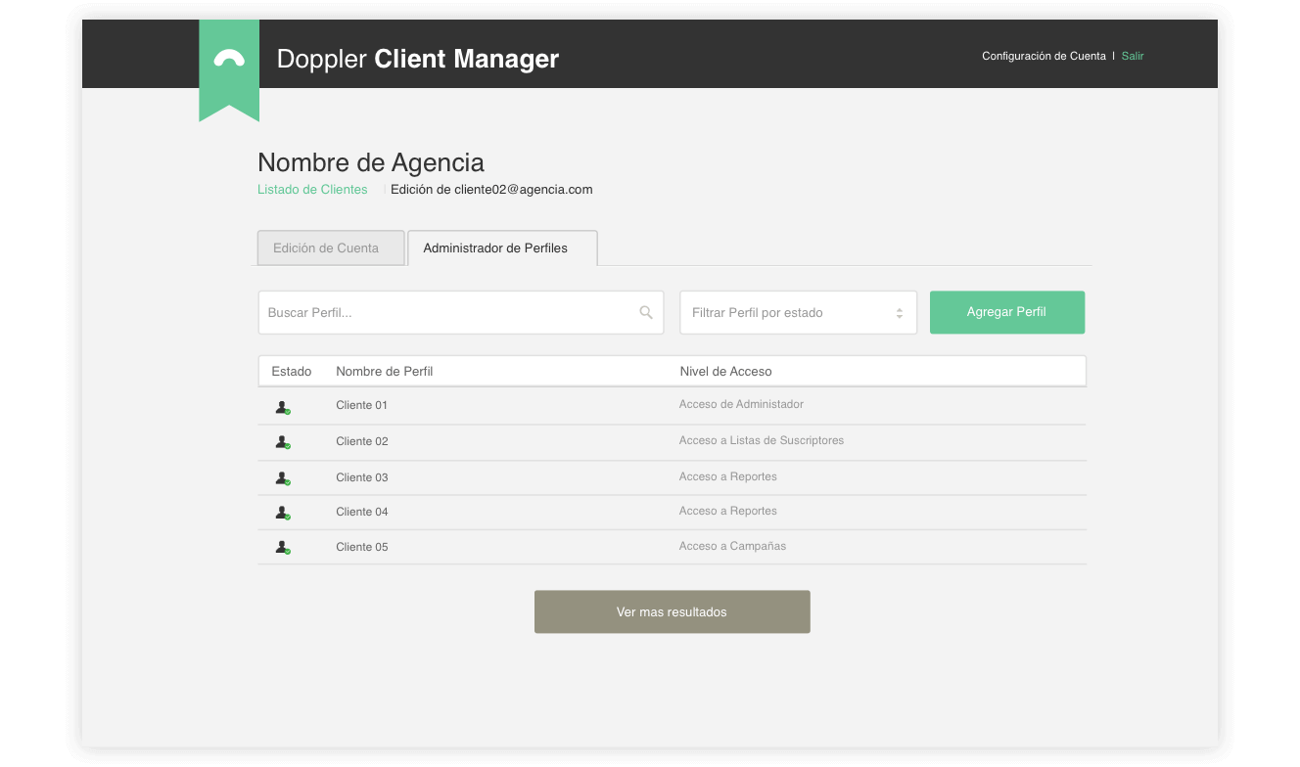The image size is (1300, 767).
Task: Select the Cliente 03 profile name
Action: [362, 477]
